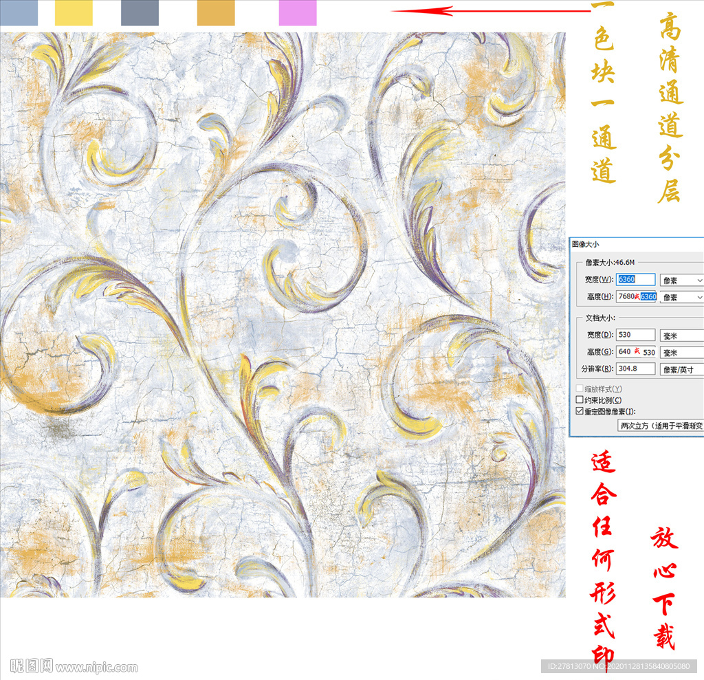Open the pixel width unit dropdown
704x680 pixels.
pyautogui.click(x=681, y=281)
